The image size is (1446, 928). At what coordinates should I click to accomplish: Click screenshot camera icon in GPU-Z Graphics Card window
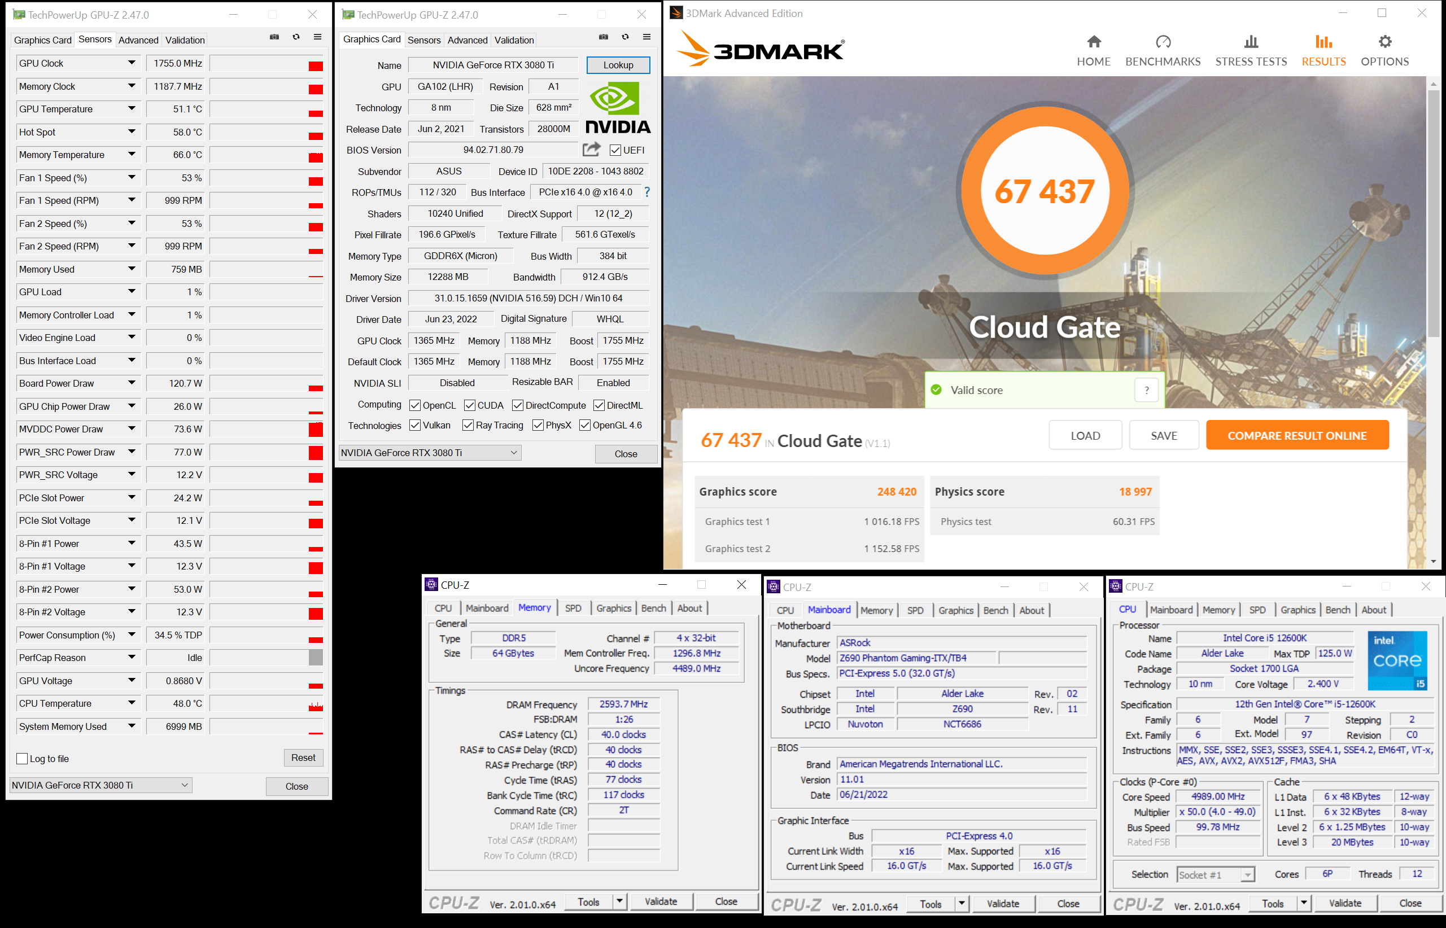pos(604,37)
